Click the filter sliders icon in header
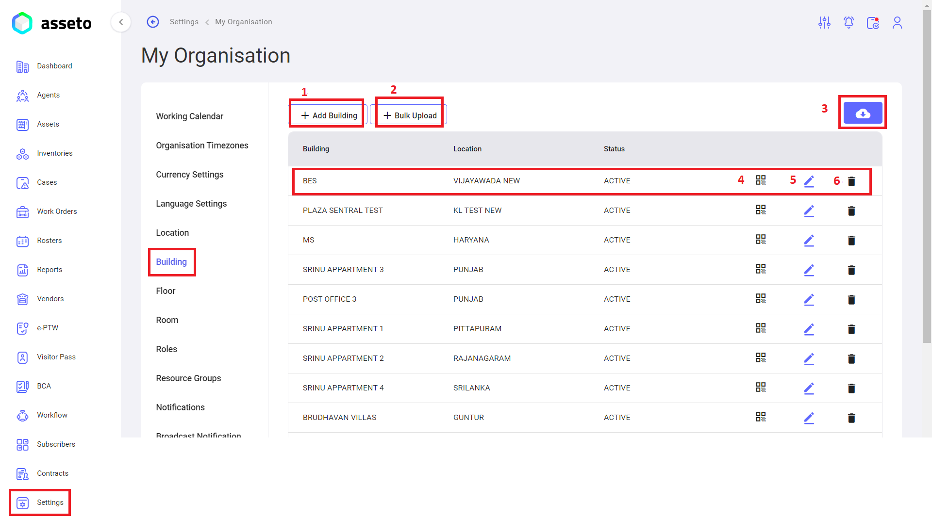This screenshot has width=932, height=518. click(824, 22)
